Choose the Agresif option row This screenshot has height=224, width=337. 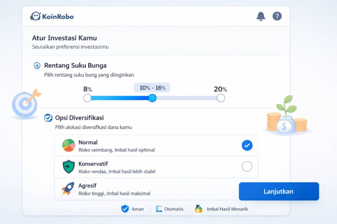[145, 189]
